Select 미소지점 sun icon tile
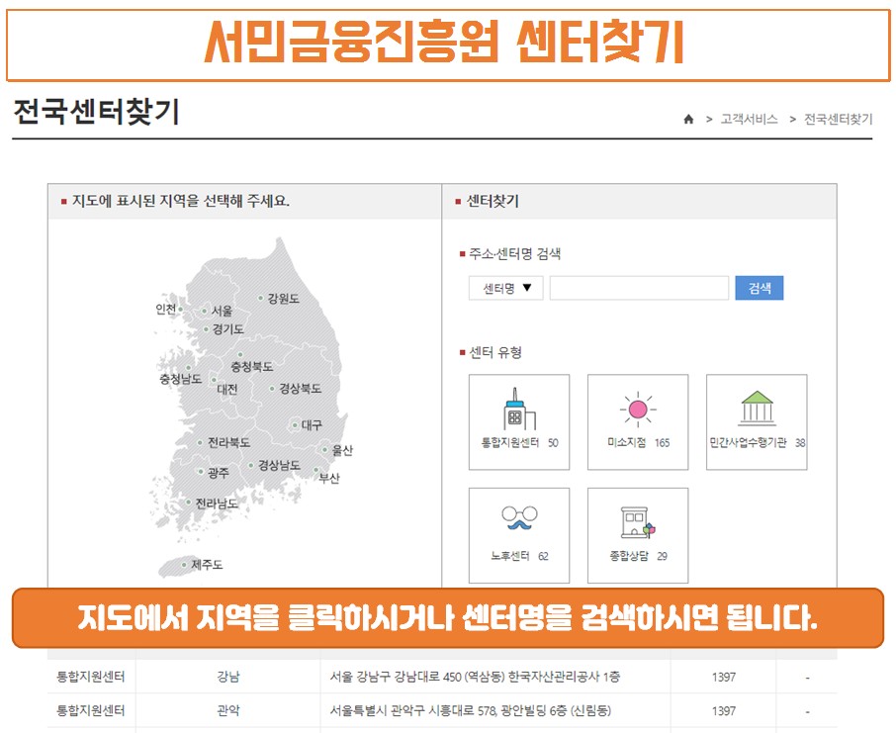Screen dimensions: 896x733 (638, 422)
